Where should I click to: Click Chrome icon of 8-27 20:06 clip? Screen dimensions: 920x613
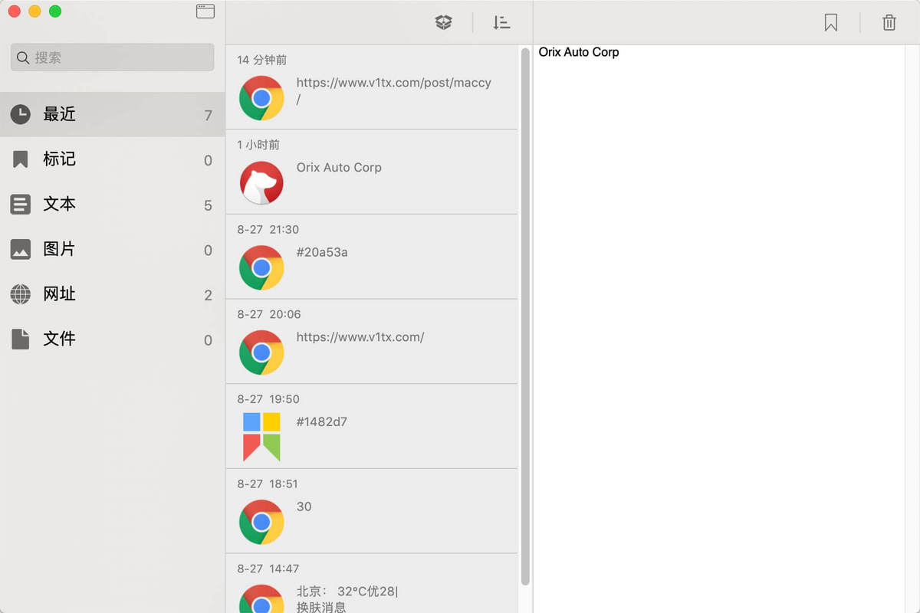click(261, 352)
